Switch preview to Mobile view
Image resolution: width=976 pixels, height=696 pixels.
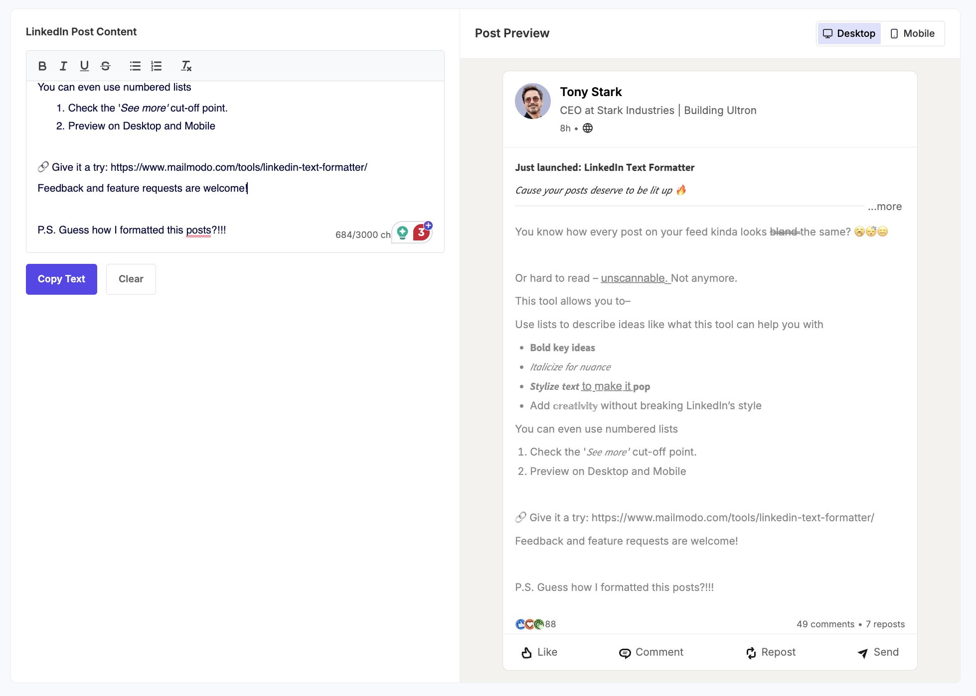click(913, 33)
